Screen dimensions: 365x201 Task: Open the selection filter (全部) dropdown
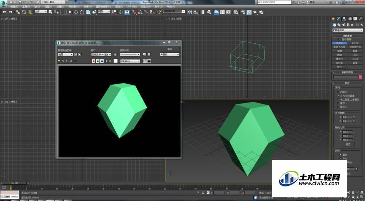[41, 11]
